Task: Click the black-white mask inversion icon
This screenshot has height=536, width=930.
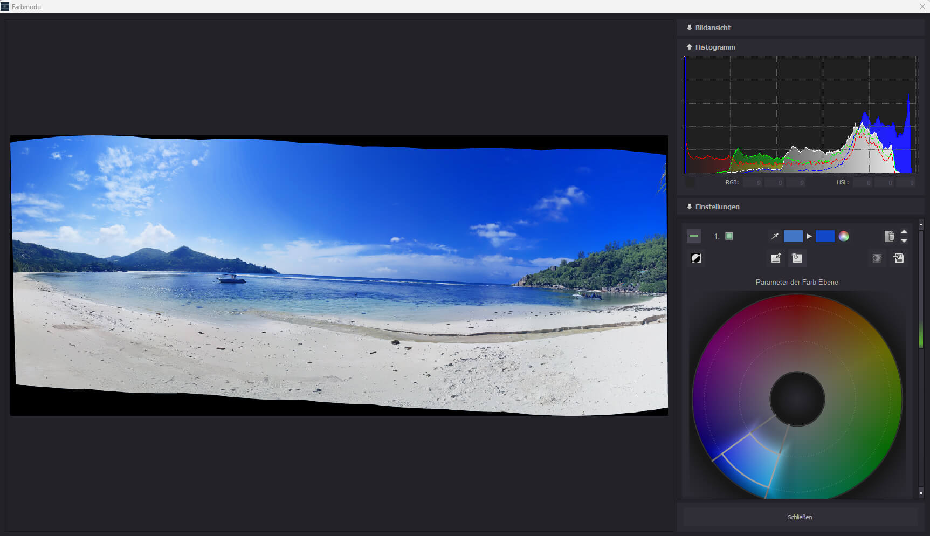Action: 696,258
